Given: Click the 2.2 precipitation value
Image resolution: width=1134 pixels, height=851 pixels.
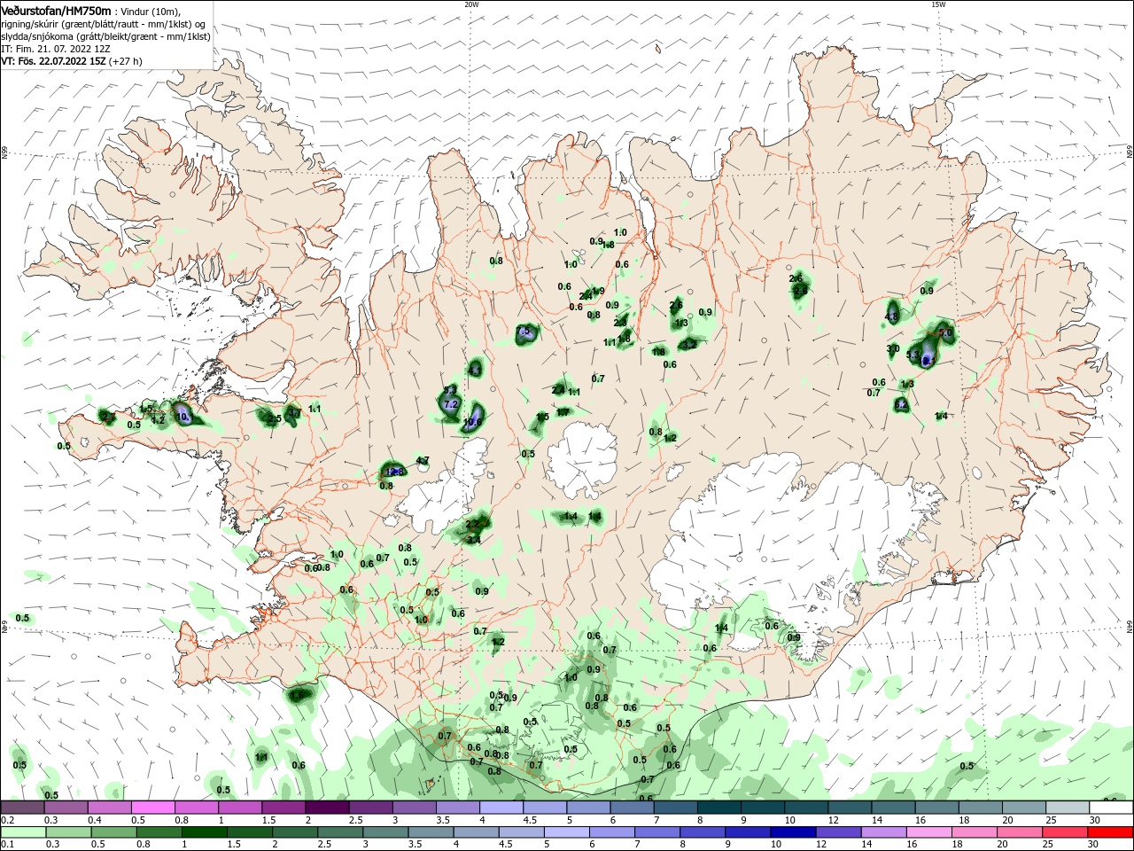Looking at the screenshot, I should pyautogui.click(x=472, y=524).
